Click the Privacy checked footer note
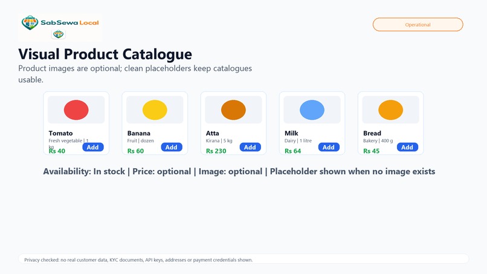Image resolution: width=487 pixels, height=274 pixels. click(x=138, y=259)
